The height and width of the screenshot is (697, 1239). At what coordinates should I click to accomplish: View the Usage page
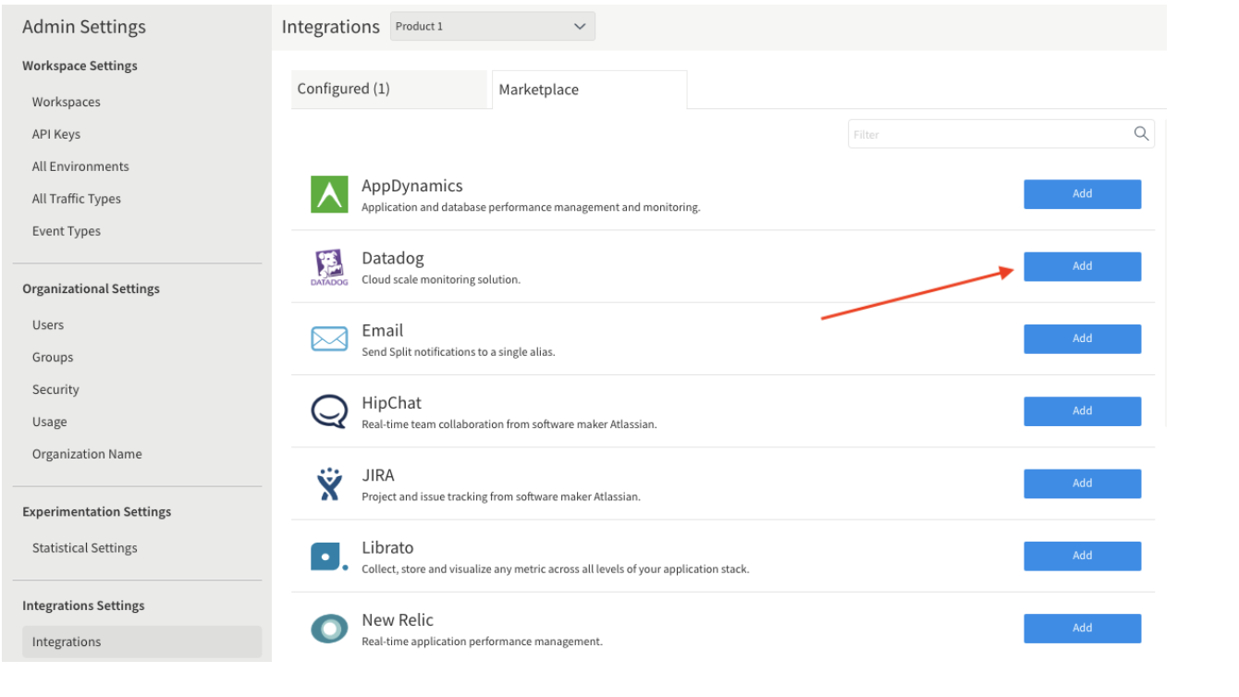[50, 422]
